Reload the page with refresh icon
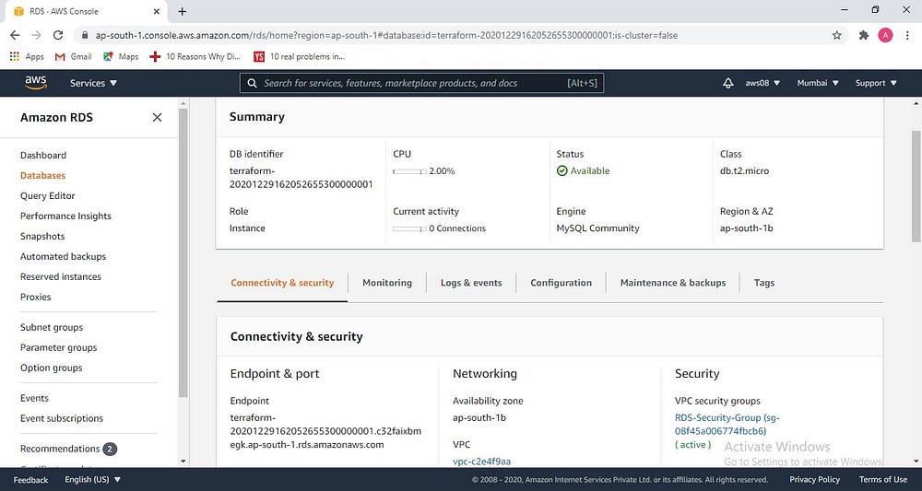The width and height of the screenshot is (922, 491). (x=57, y=35)
